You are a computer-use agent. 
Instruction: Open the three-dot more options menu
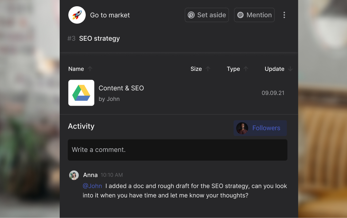click(284, 15)
